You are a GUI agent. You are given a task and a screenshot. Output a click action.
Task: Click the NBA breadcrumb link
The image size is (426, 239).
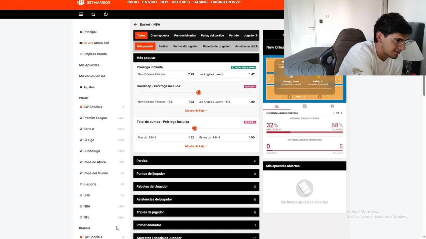pyautogui.click(x=157, y=25)
